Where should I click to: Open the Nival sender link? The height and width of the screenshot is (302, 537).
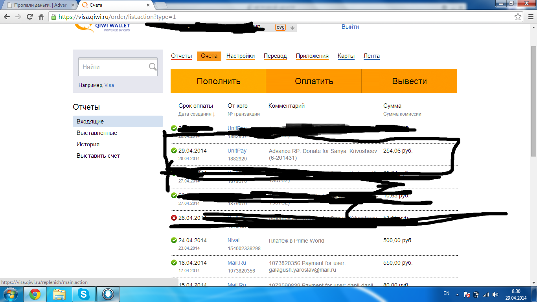click(234, 240)
